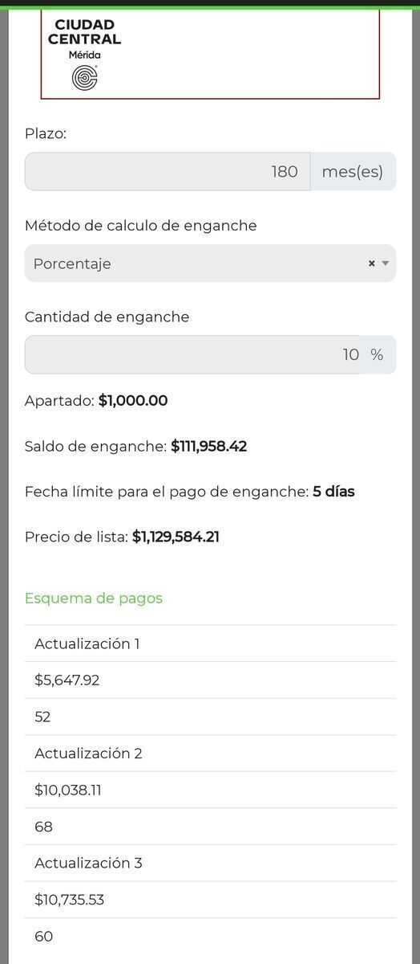The width and height of the screenshot is (420, 964).
Task: Click the percent sign suffix
Action: (x=377, y=354)
